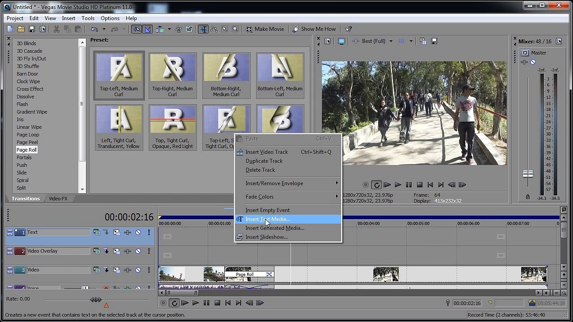This screenshot has width=573, height=322.
Task: Create a new project with toolbar icon
Action: 10,29
